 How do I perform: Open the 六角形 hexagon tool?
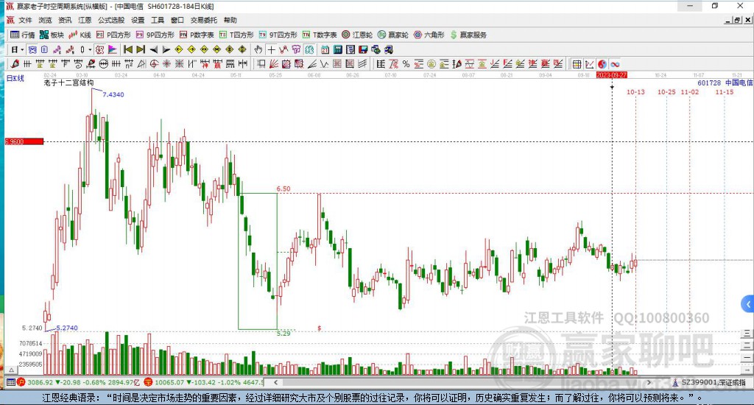[x=429, y=35]
